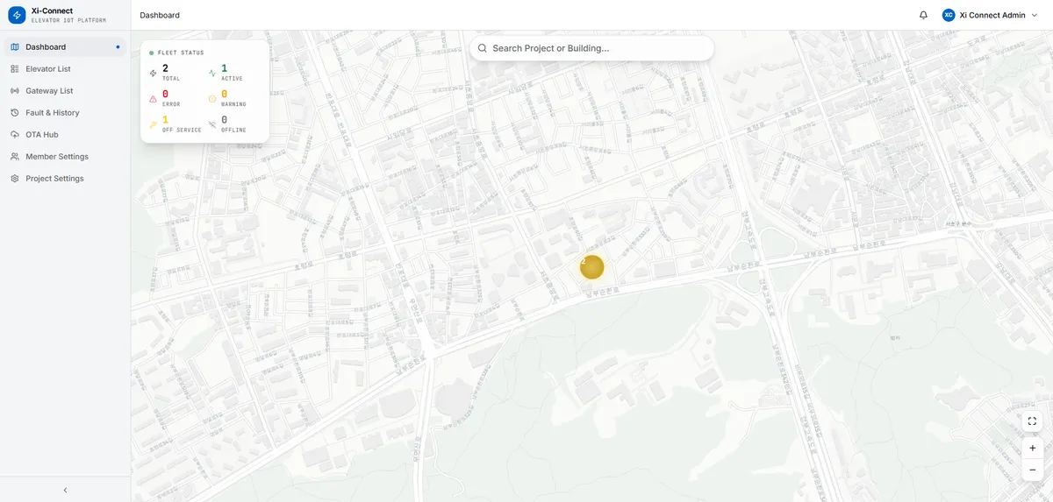
Task: Select the Dashboard menu item
Action: tap(46, 47)
